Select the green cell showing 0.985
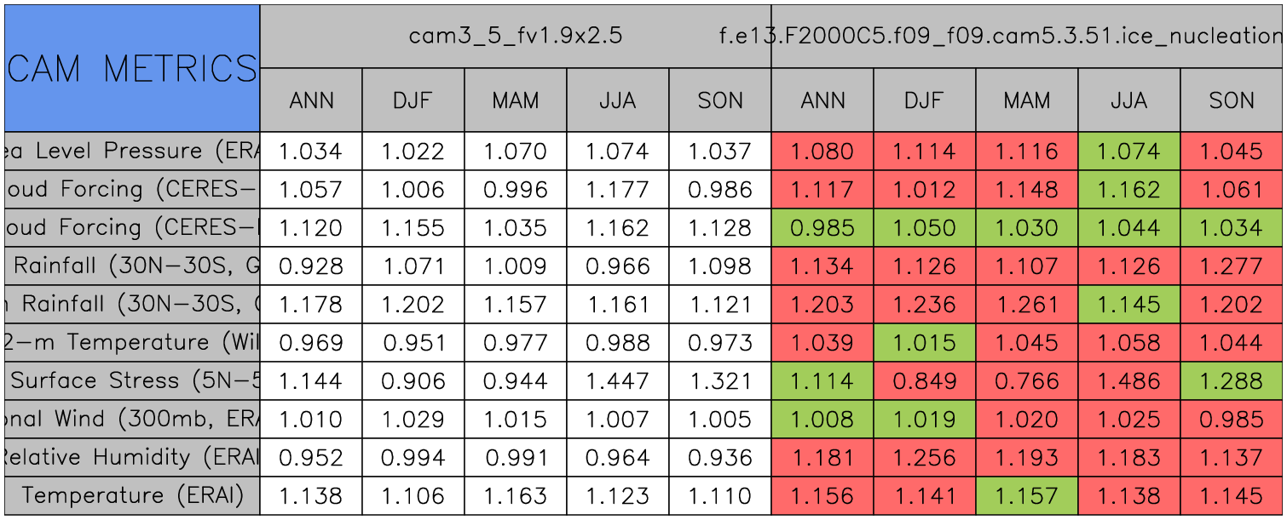Viewport: 1287px width, 520px height. coord(822,228)
